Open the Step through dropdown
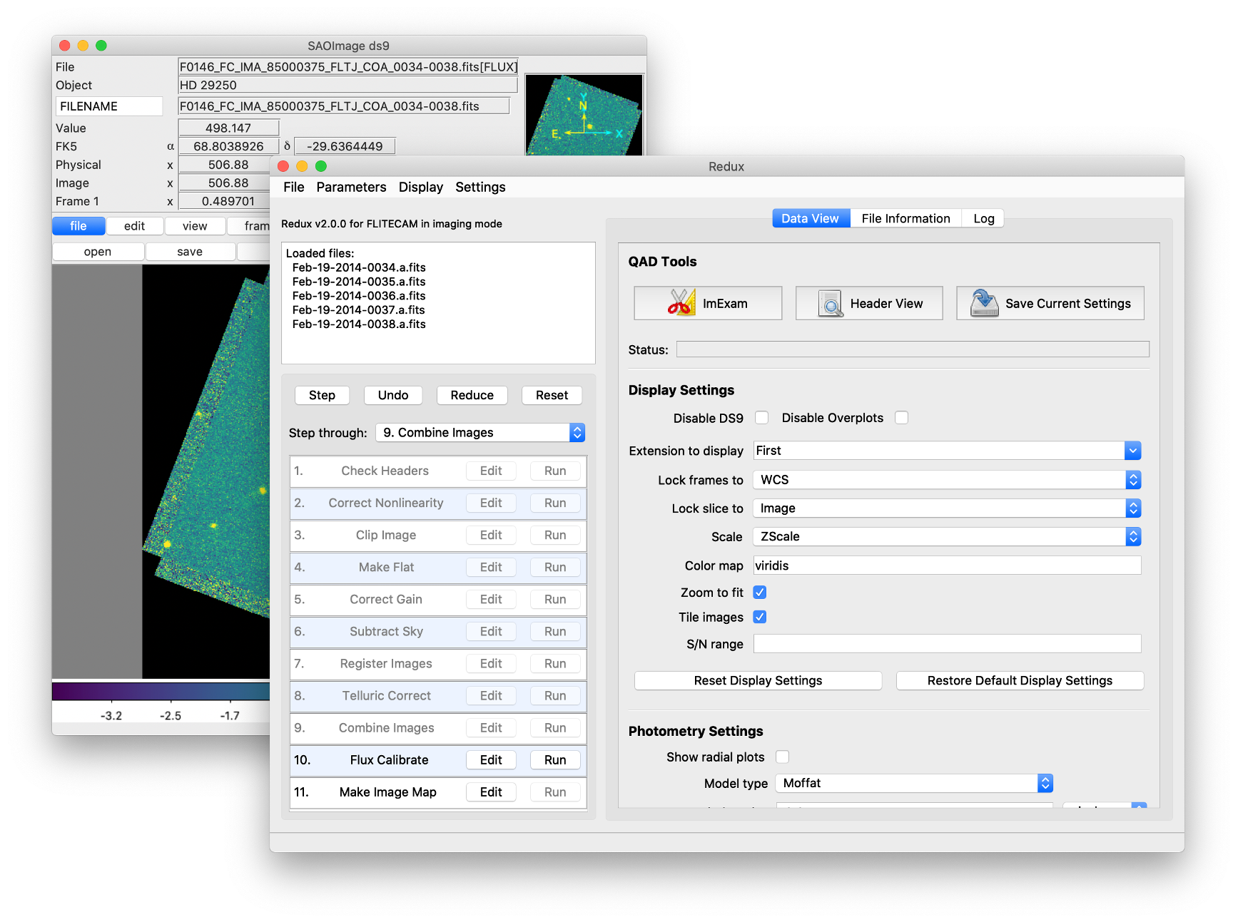The width and height of the screenshot is (1238, 922). click(480, 432)
